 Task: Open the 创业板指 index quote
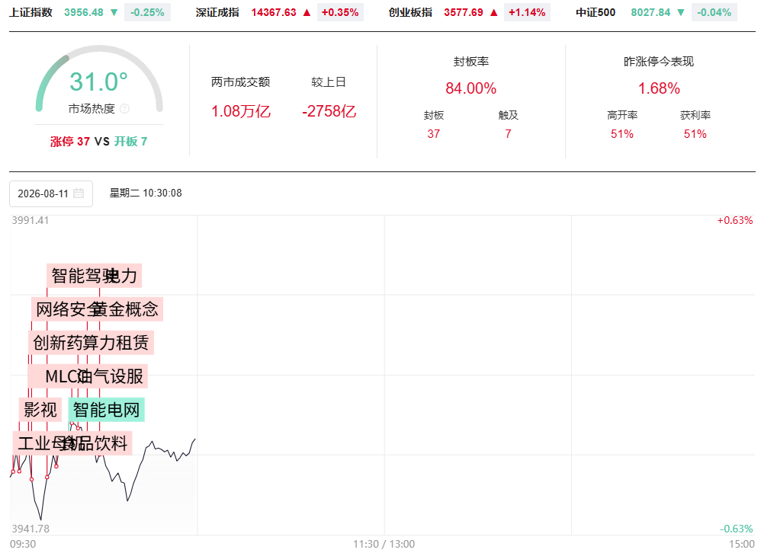click(x=410, y=13)
